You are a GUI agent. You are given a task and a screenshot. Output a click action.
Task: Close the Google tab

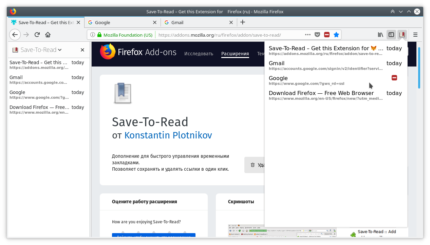click(x=155, y=22)
